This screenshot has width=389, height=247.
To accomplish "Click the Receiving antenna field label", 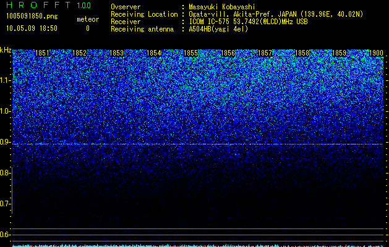I will click(142, 29).
